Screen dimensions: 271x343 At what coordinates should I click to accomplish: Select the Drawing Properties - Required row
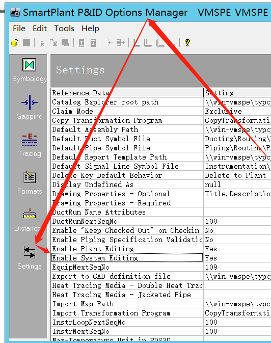pos(127,203)
